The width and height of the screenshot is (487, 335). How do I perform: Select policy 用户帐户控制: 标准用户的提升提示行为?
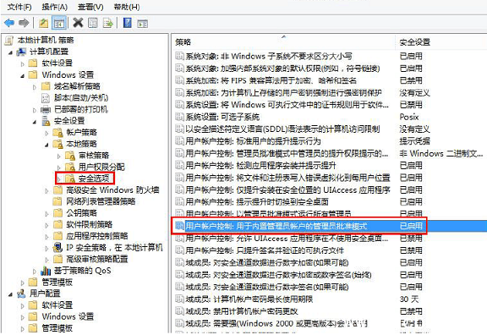[253, 141]
